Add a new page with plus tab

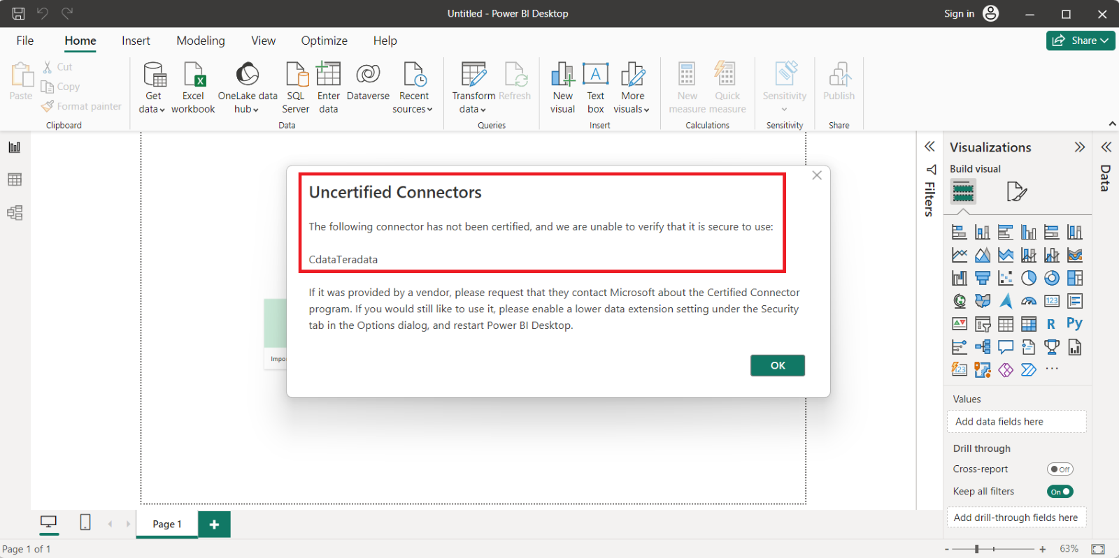tap(214, 524)
